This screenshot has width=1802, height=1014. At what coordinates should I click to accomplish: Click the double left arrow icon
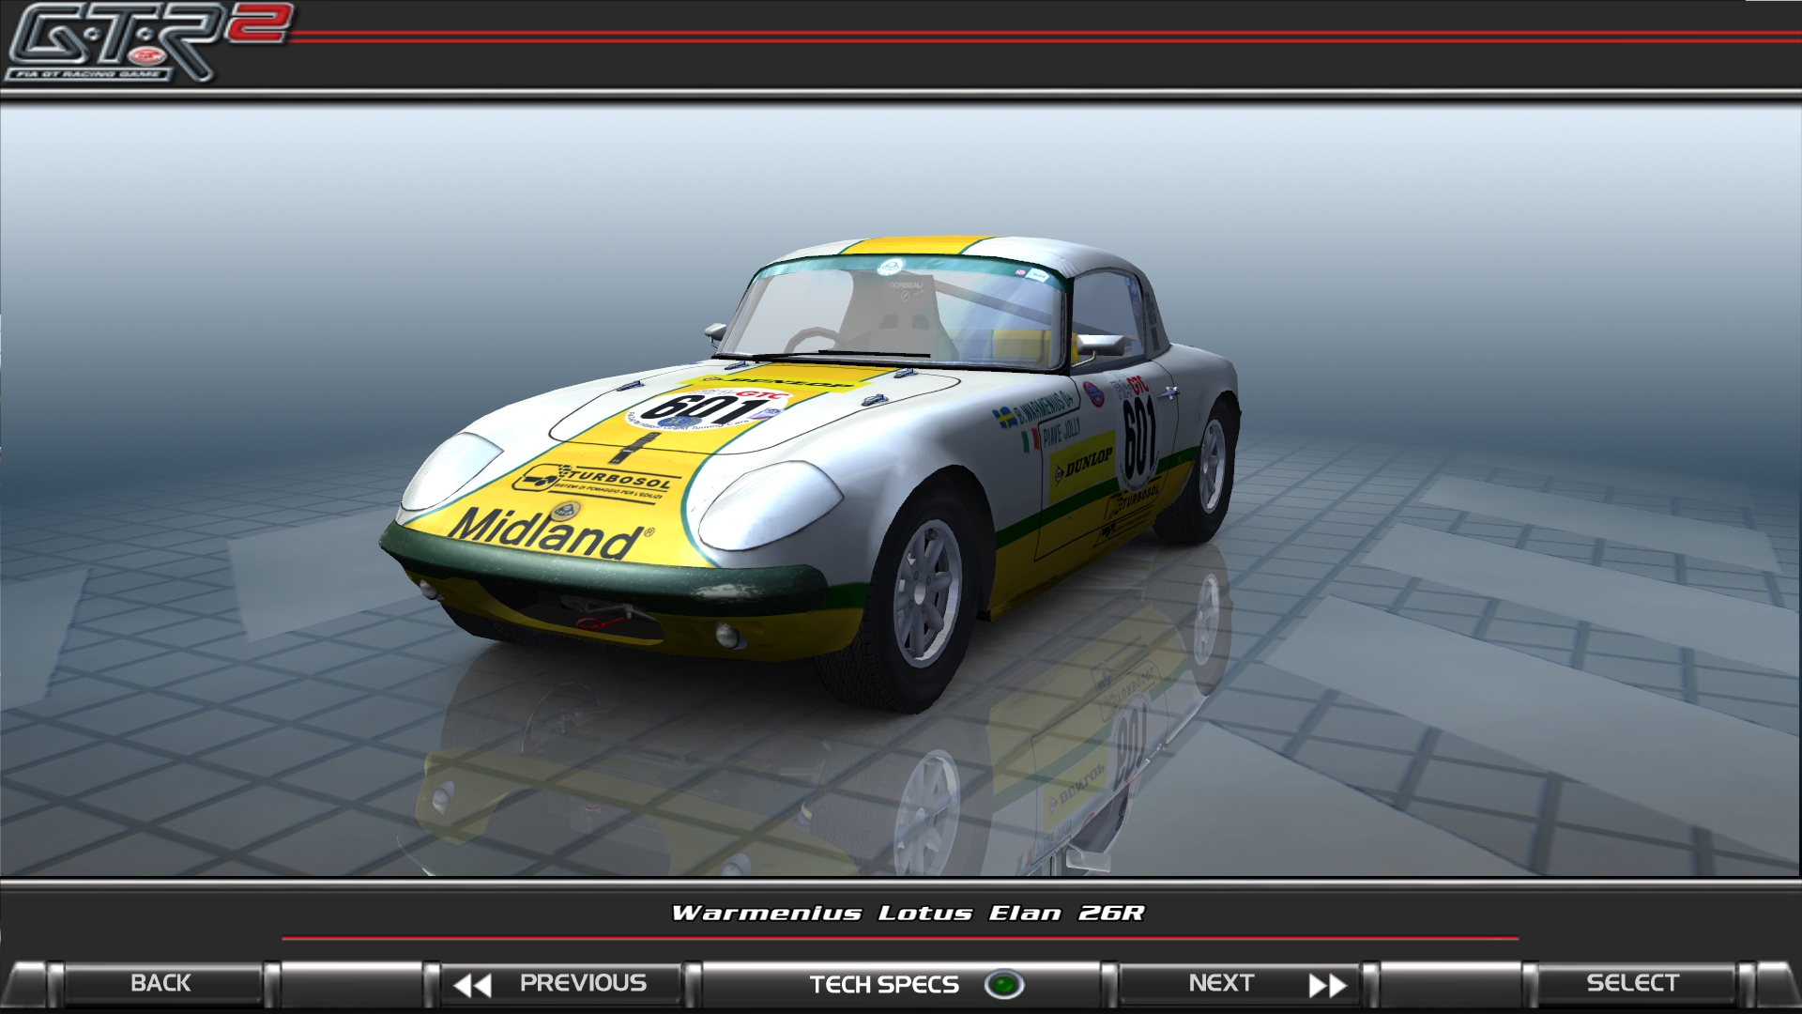tap(472, 985)
